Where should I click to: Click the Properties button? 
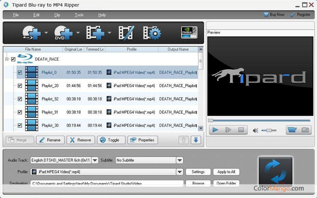click(x=143, y=140)
